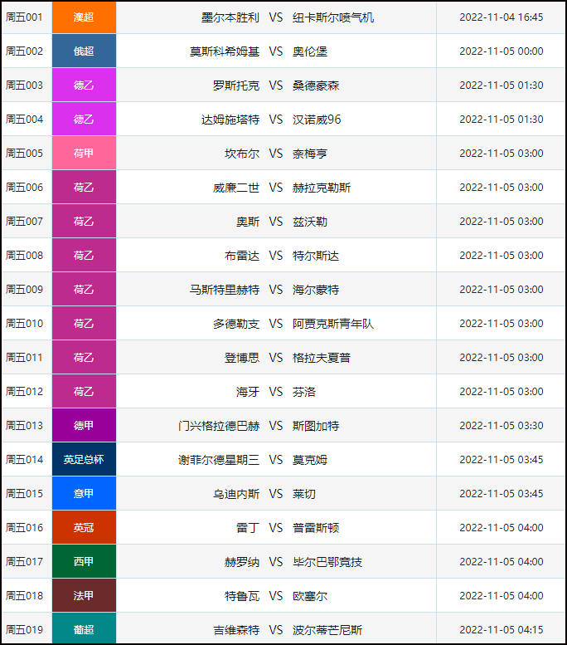The width and height of the screenshot is (567, 645).
Task: Select team 威廉二世
Action: [x=236, y=188]
